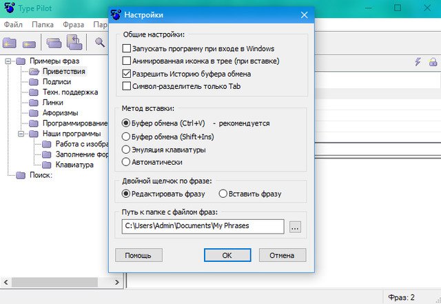Click the card with arrow toolbar icon

pos(74,43)
